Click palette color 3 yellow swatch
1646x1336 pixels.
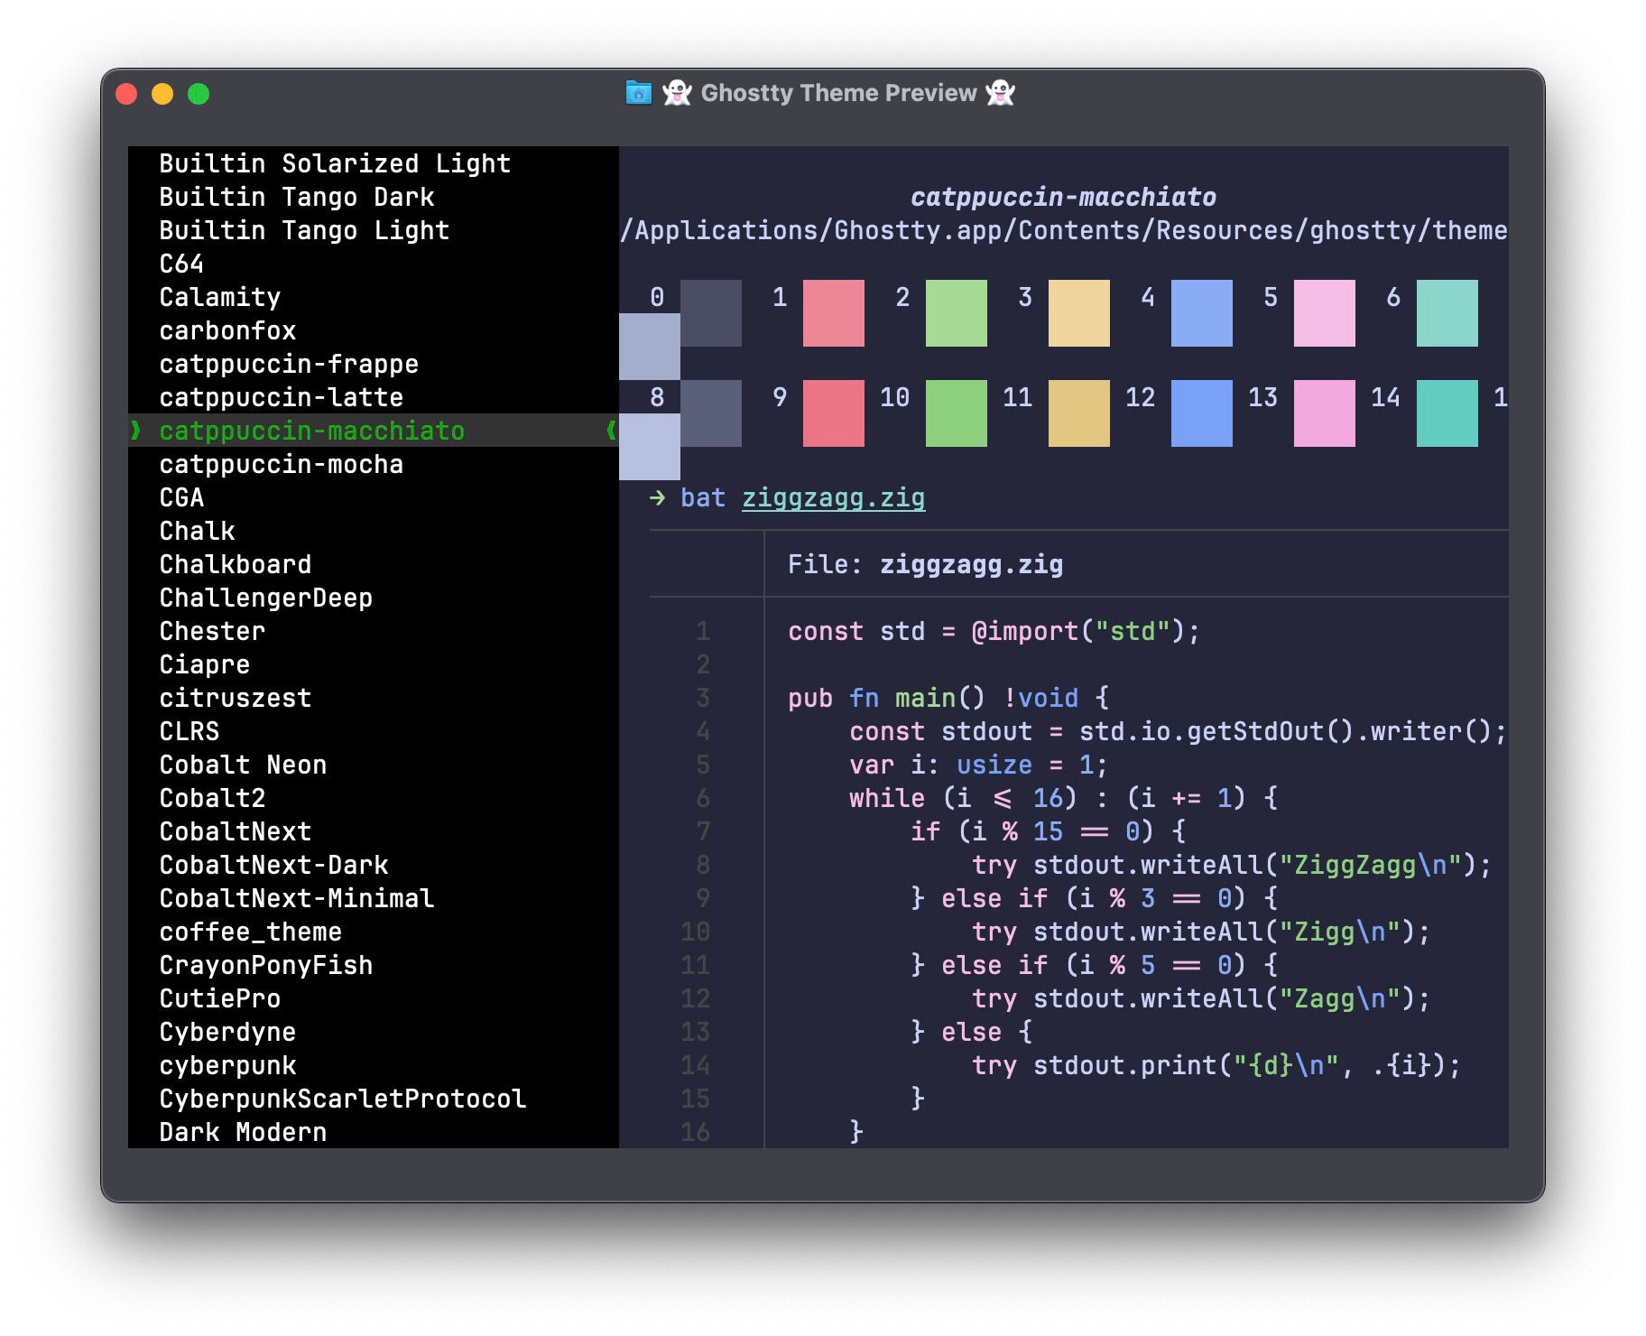(1079, 313)
